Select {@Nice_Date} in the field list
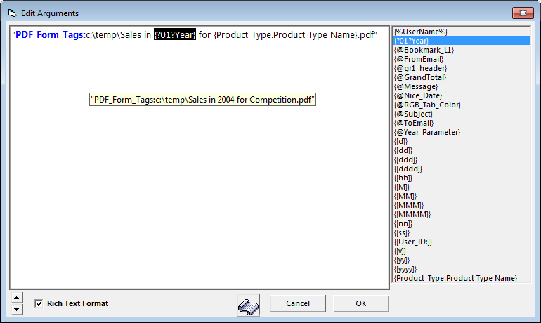 [x=462, y=95]
